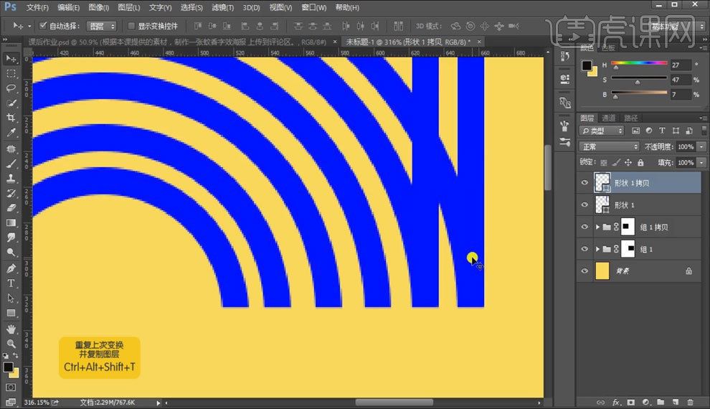Switch to 课后作业.psd document tab
Viewport: 710px width, 409px height.
pos(177,42)
